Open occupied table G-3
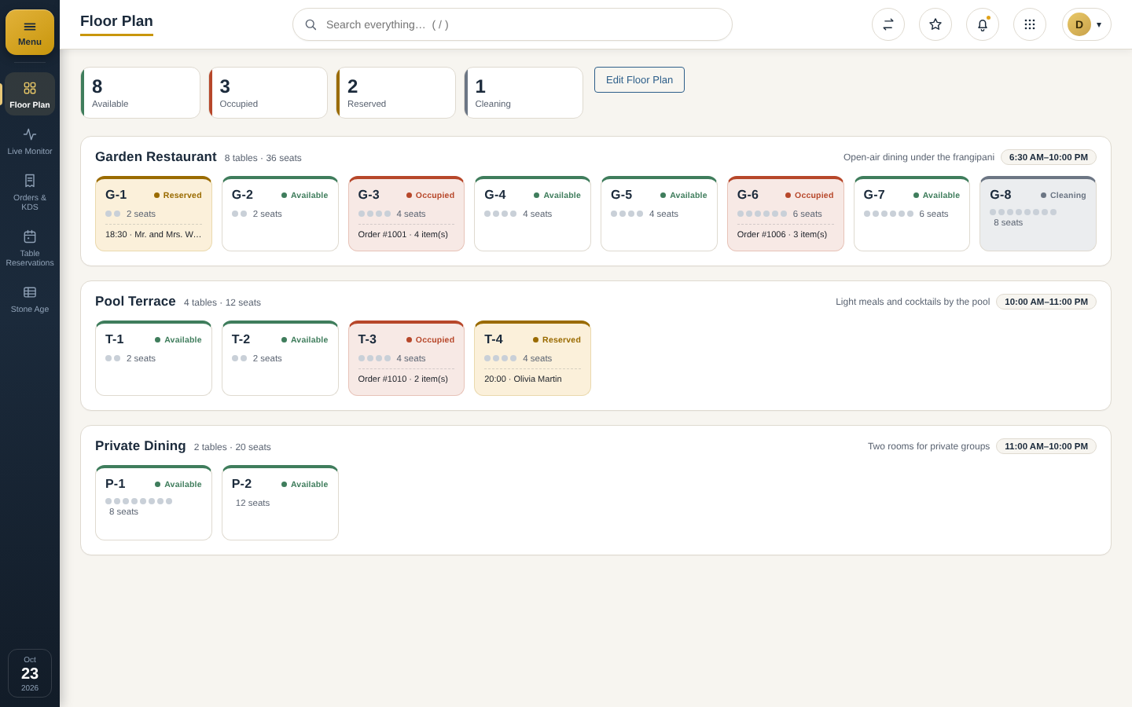This screenshot has height=707, width=1132. pyautogui.click(x=406, y=214)
